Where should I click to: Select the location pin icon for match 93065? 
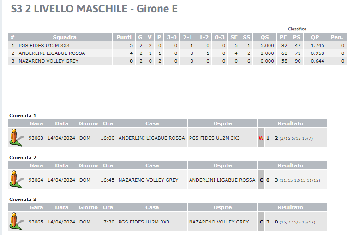click(16, 222)
